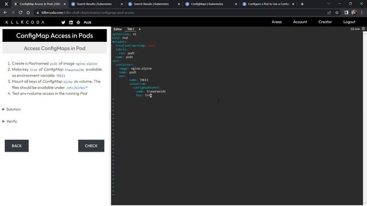
Task: Log out using Logout link
Action: 349,22
